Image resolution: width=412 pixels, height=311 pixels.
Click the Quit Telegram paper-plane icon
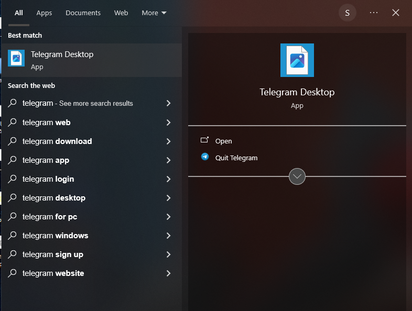point(204,157)
